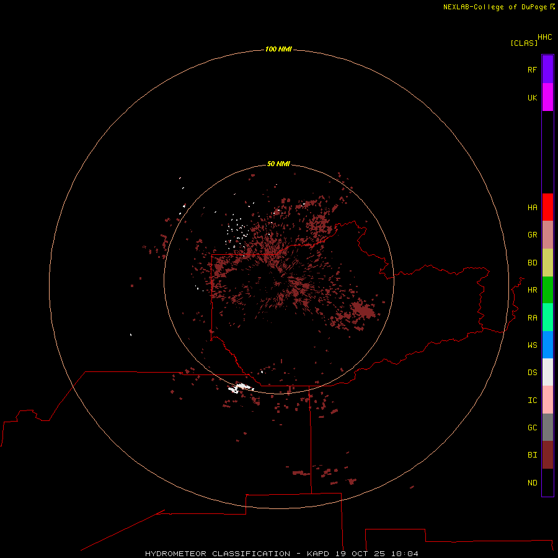Screen dimensions: 558x558
Task: Click the GR legend label
Action: [x=532, y=235]
